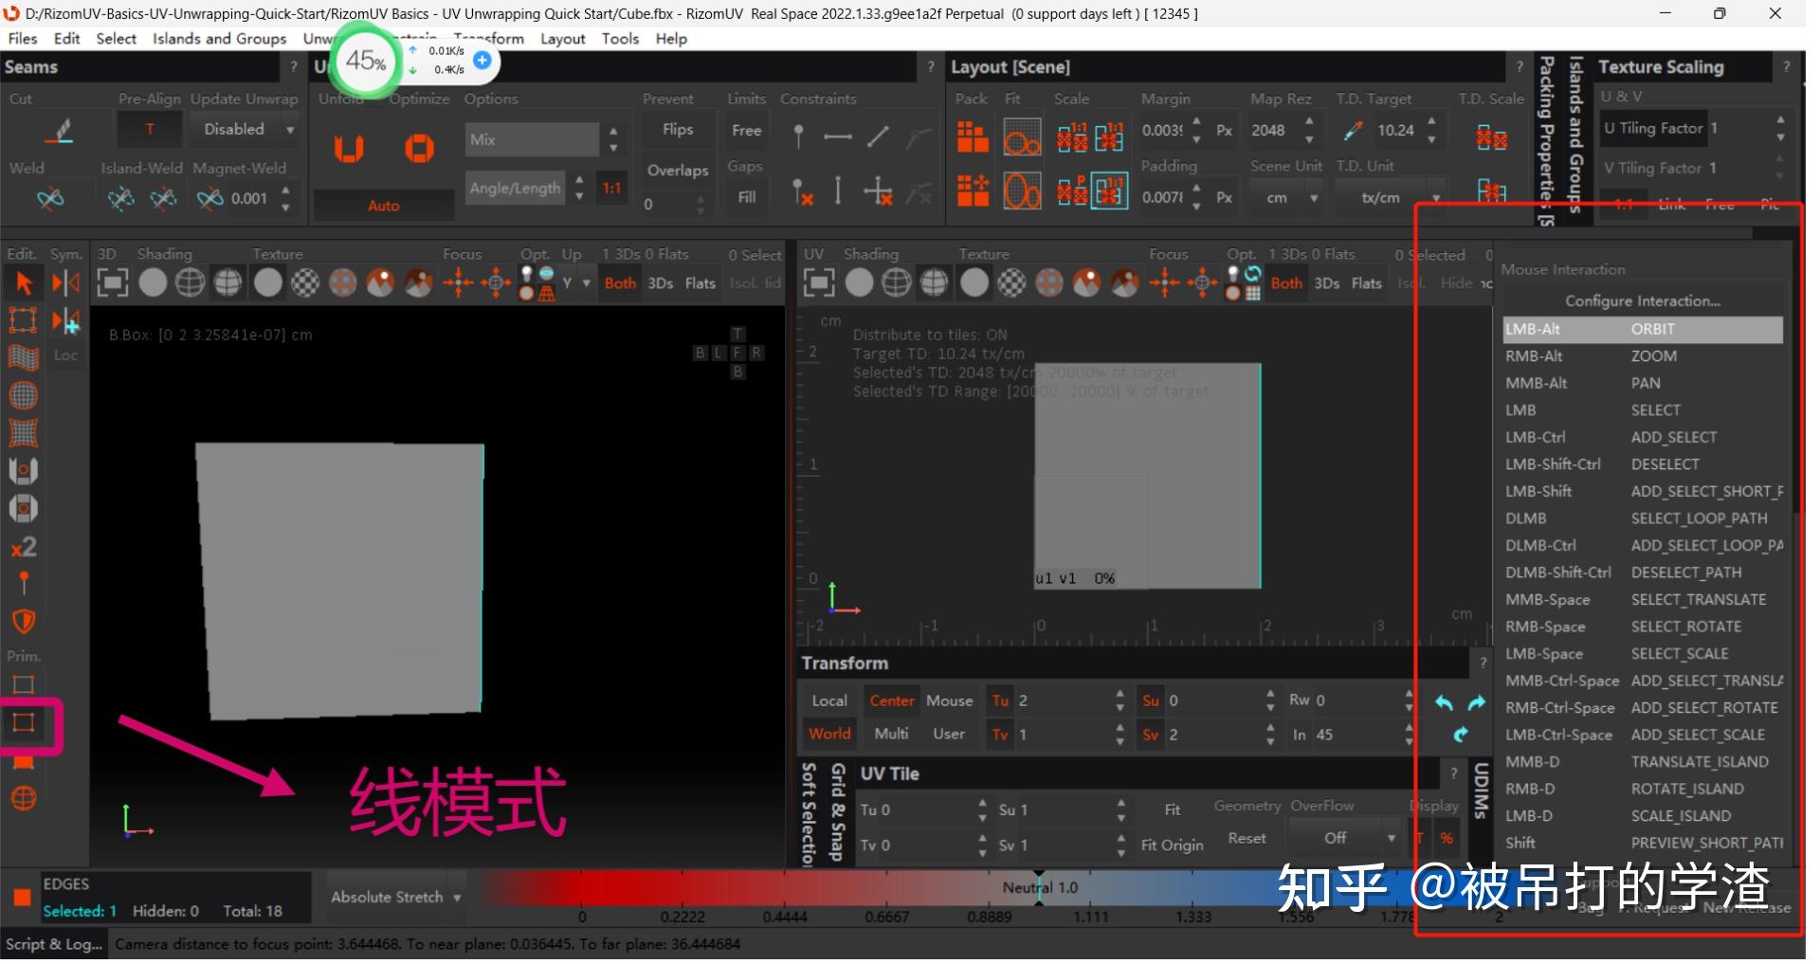Click the Auto unfold button

(x=382, y=205)
